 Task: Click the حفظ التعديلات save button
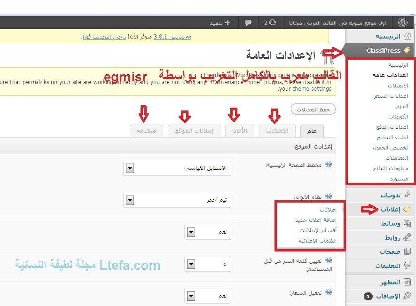pyautogui.click(x=313, y=110)
